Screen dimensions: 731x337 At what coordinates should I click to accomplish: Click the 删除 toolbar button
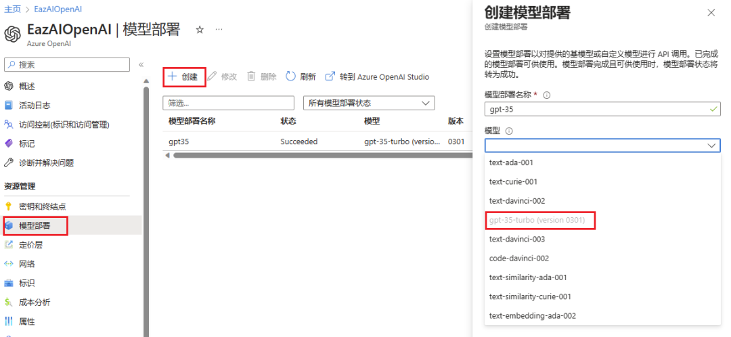[262, 77]
